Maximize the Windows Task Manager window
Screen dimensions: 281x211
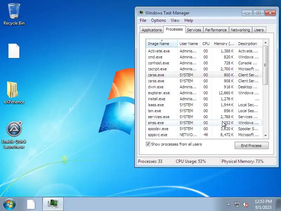coord(259,13)
